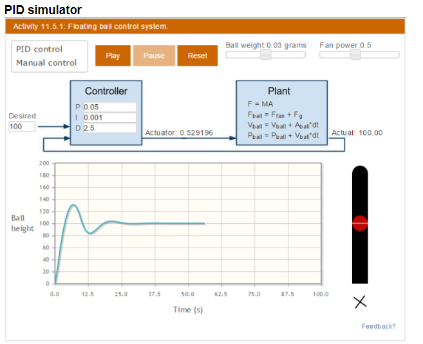Click the black ball tube top
423x344 pixels.
tap(360, 172)
